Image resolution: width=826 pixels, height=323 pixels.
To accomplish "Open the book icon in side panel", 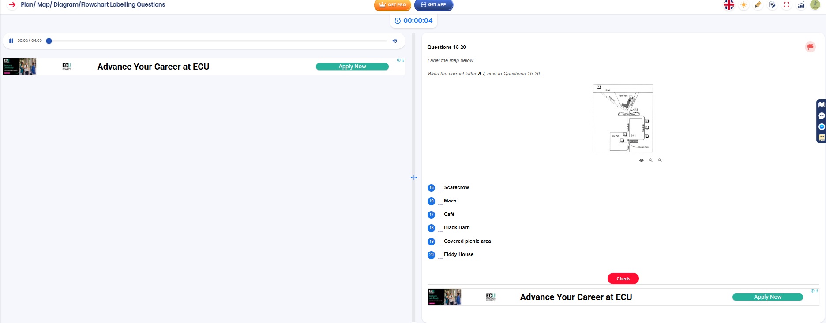I will tap(822, 105).
